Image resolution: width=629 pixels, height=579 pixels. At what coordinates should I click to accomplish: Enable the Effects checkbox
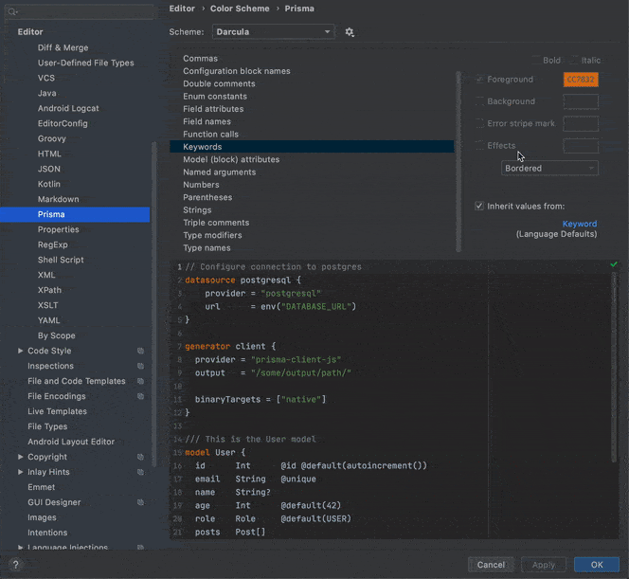pos(479,146)
